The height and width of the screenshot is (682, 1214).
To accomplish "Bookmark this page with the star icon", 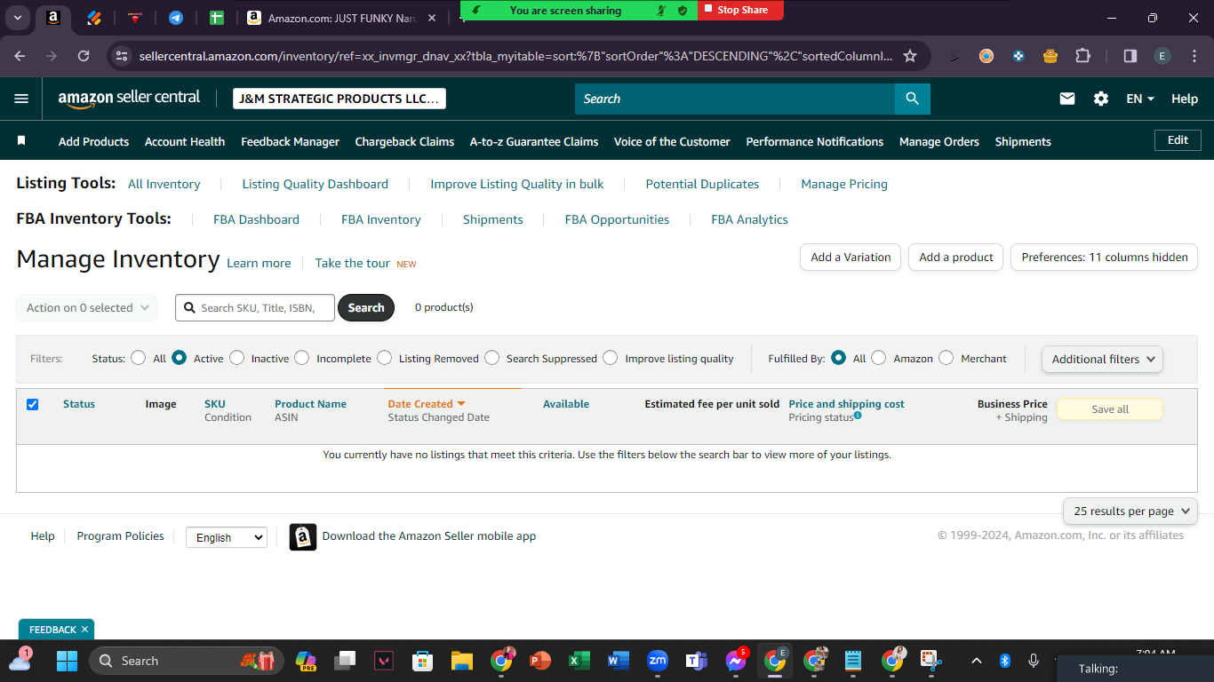I will pyautogui.click(x=910, y=56).
